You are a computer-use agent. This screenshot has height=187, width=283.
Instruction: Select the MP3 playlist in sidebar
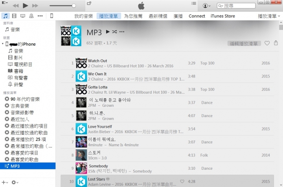coord(28,166)
